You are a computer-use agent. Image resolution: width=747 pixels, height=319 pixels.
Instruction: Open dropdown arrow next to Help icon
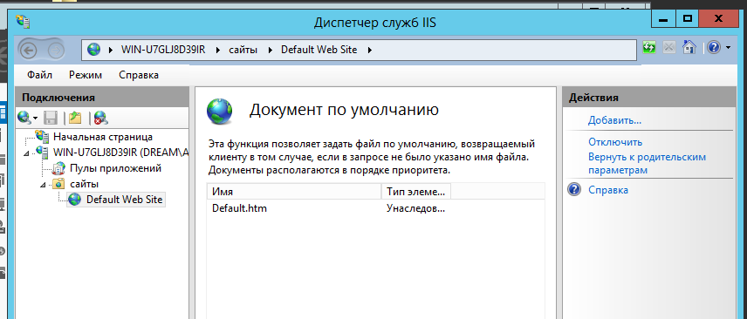point(728,48)
